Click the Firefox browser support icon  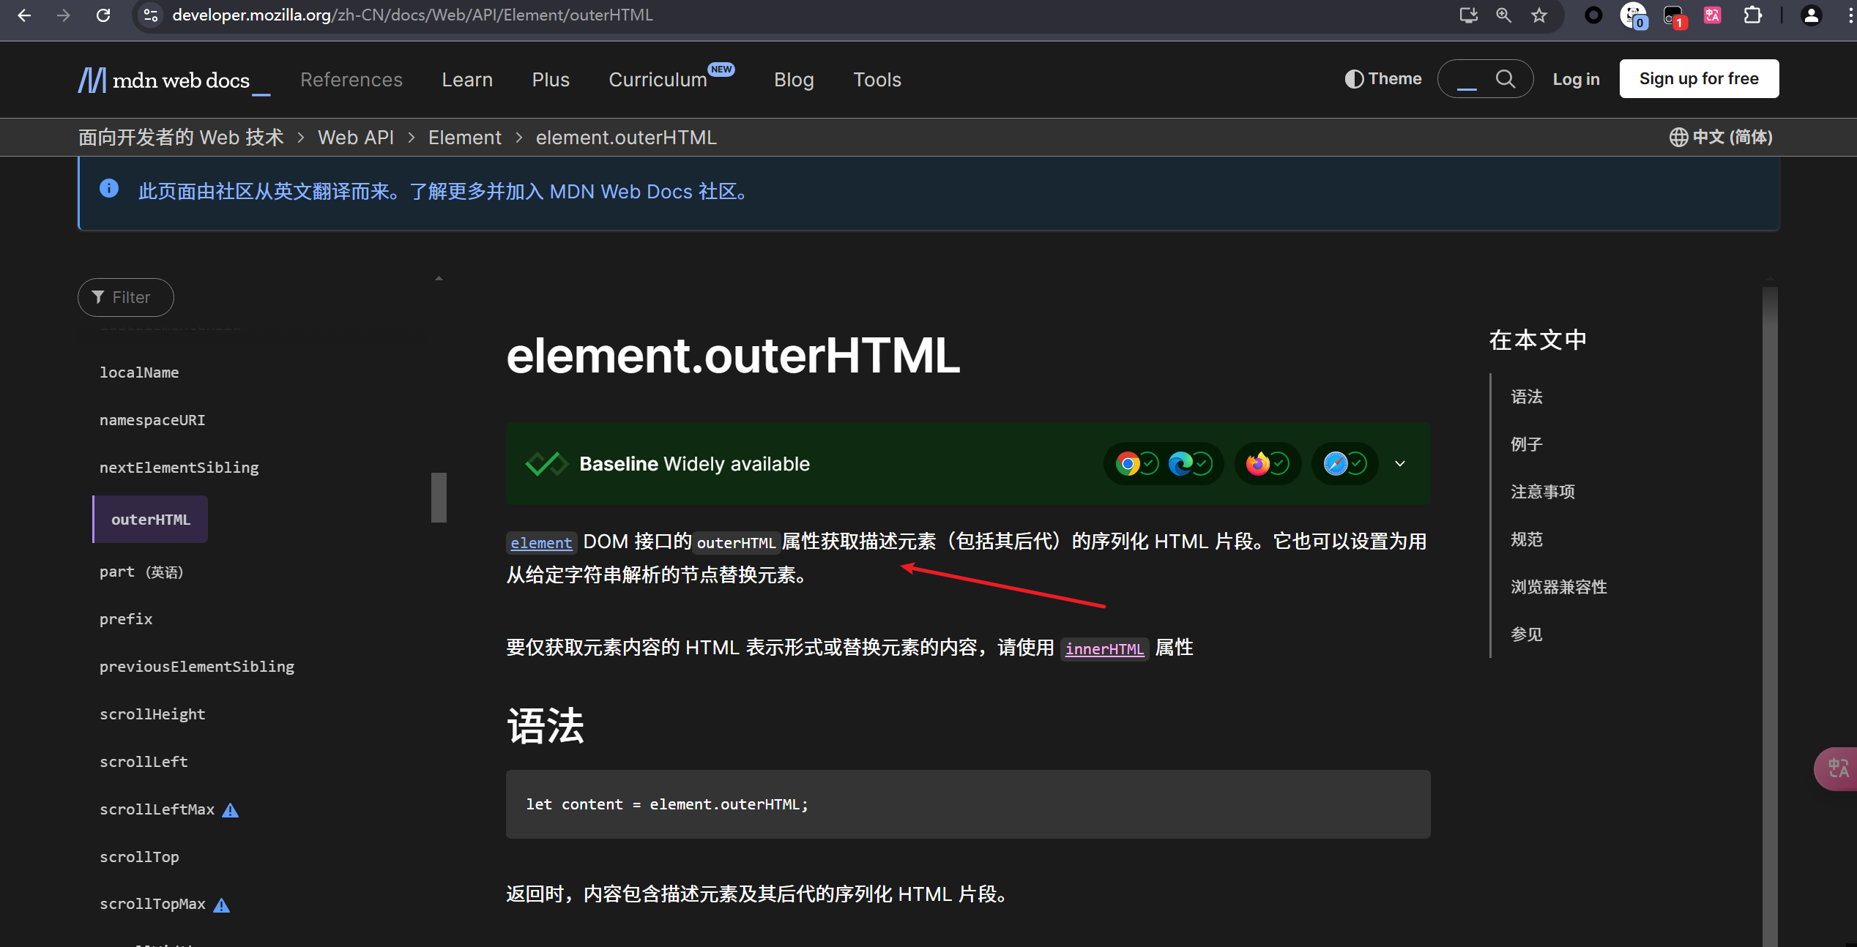1258,464
